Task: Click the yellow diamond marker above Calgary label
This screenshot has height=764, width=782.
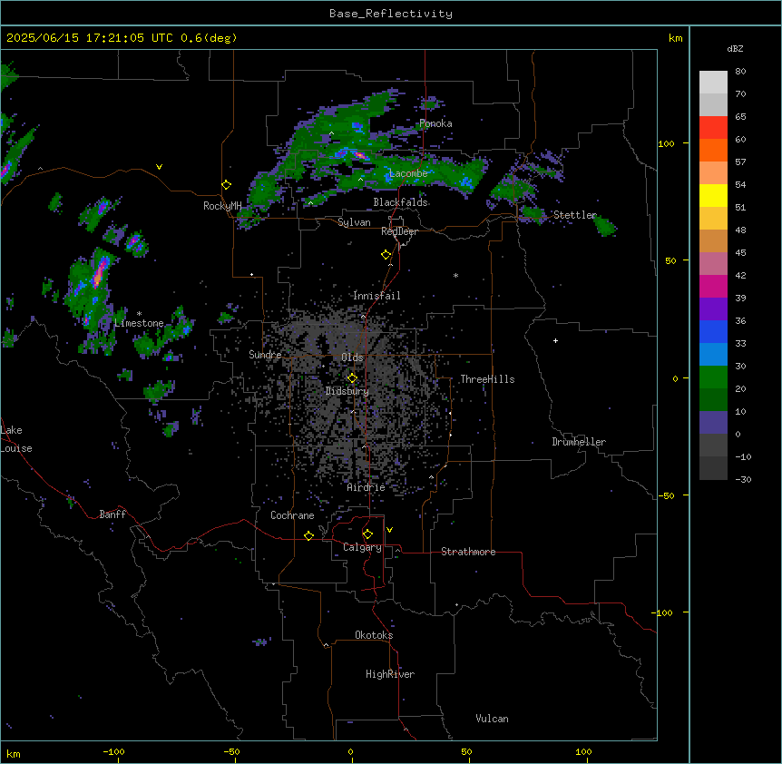Action: click(x=367, y=534)
